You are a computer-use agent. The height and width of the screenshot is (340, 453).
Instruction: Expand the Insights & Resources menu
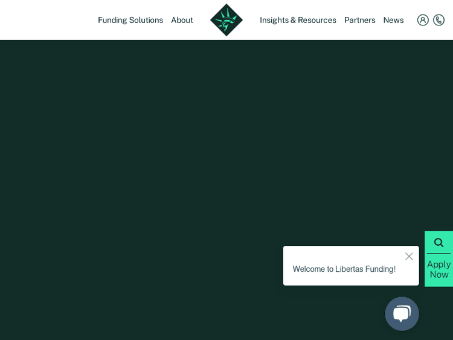pos(298,20)
